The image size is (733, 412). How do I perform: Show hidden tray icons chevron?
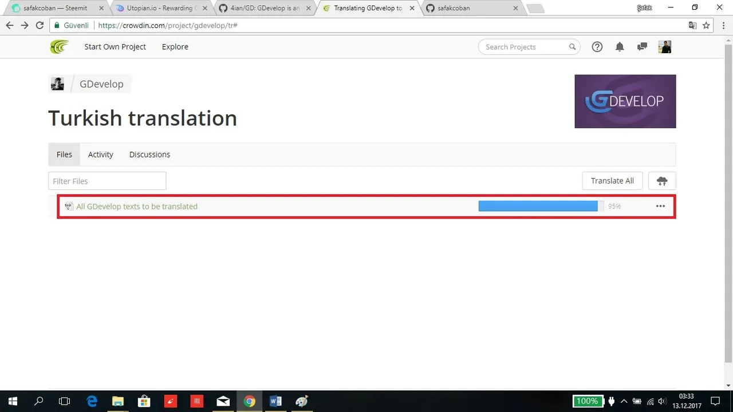[624, 401]
